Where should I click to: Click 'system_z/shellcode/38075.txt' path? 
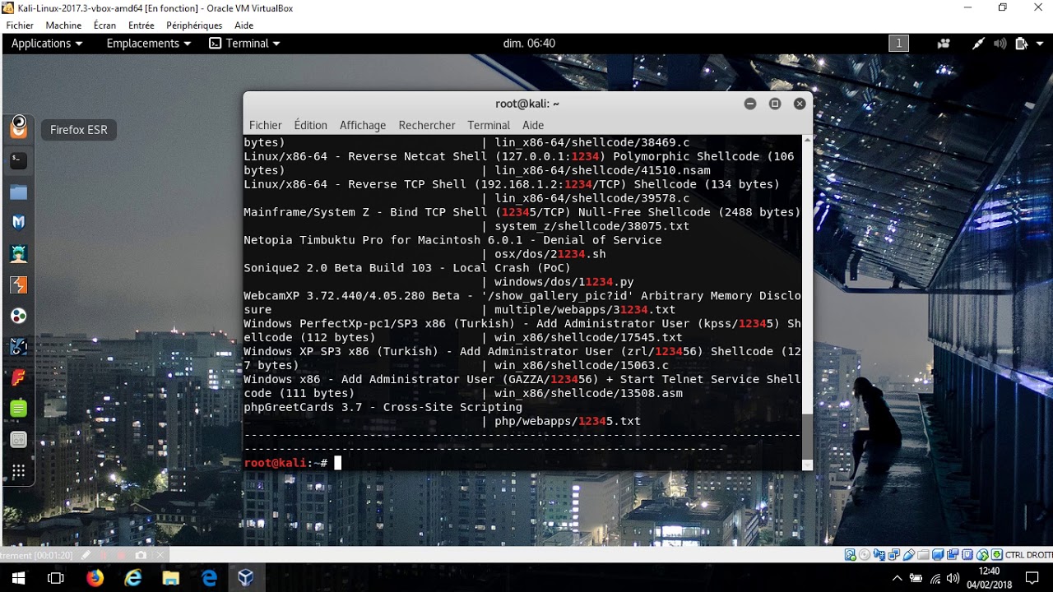(592, 226)
